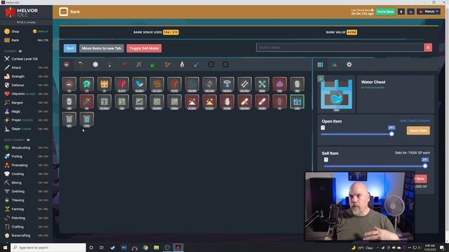Select the orange shrimp item
449x252 pixels.
coord(157,85)
